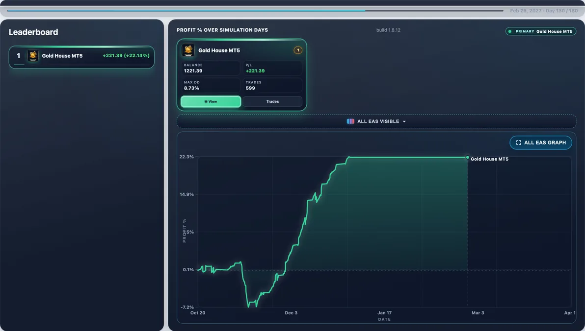Click the Feb 26, 2027 Day 130/180 indicator
Viewport: 585px width, 331px height.
pyautogui.click(x=544, y=11)
